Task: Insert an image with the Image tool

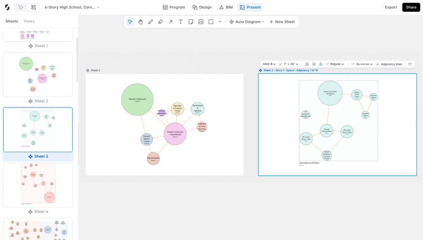Action: 201,22
